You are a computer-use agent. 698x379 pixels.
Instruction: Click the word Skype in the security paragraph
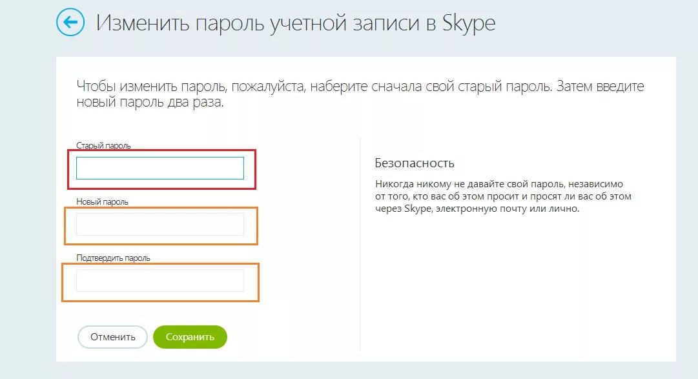[x=417, y=209]
